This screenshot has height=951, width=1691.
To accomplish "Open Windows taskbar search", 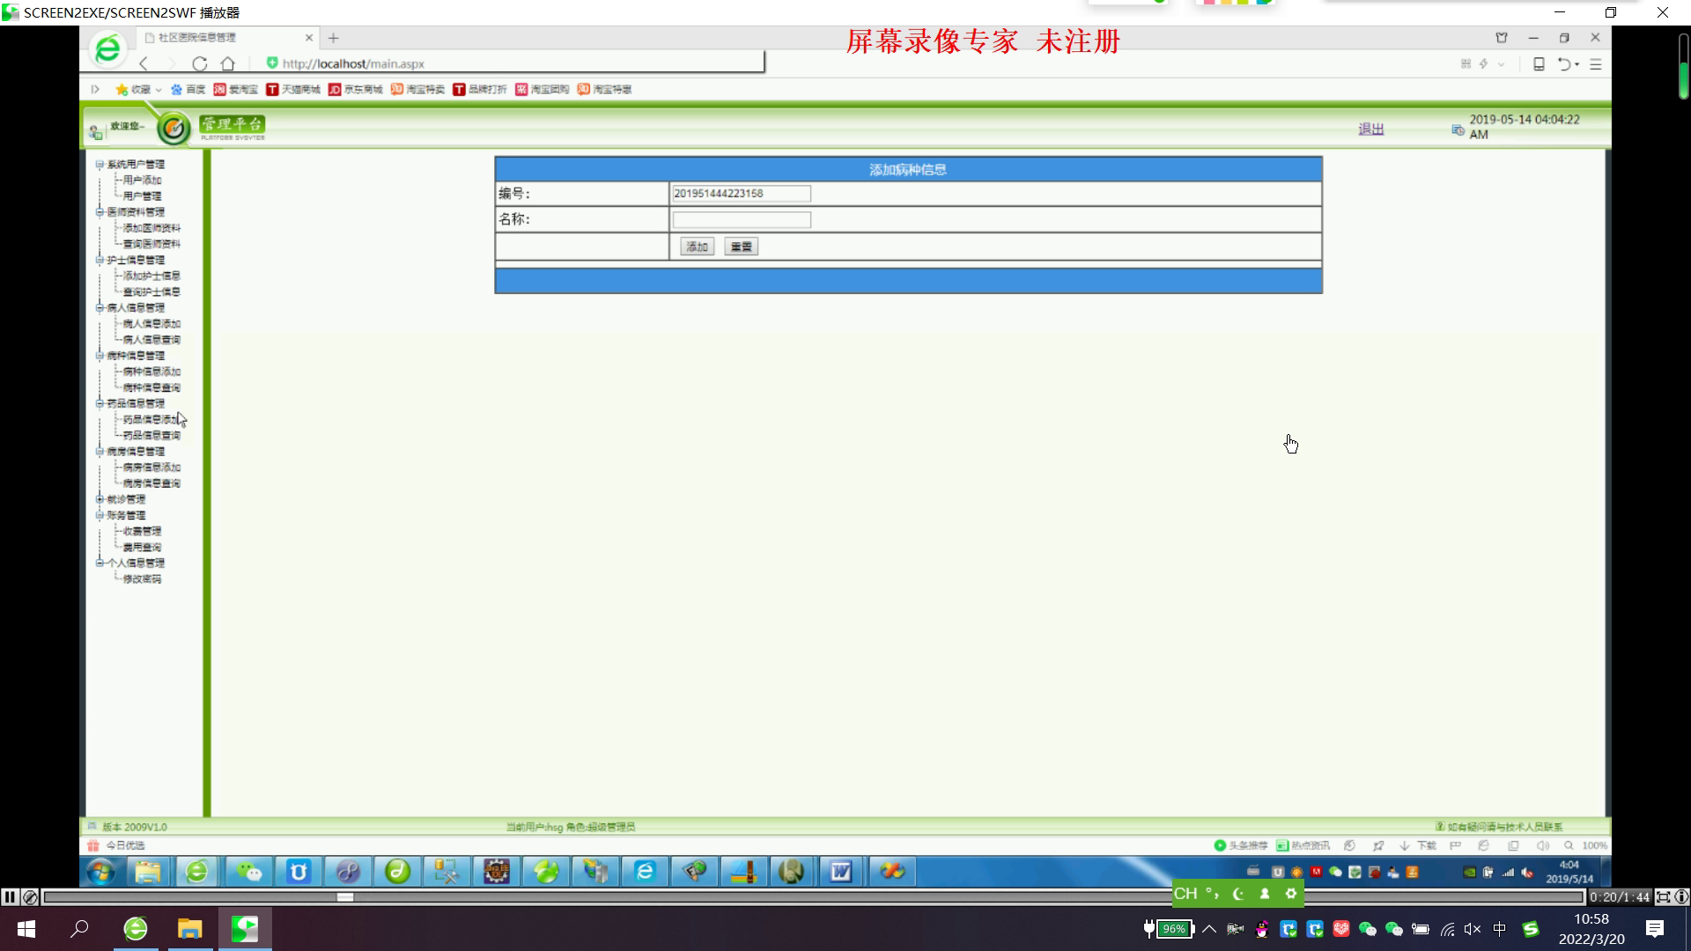I will [x=79, y=929].
